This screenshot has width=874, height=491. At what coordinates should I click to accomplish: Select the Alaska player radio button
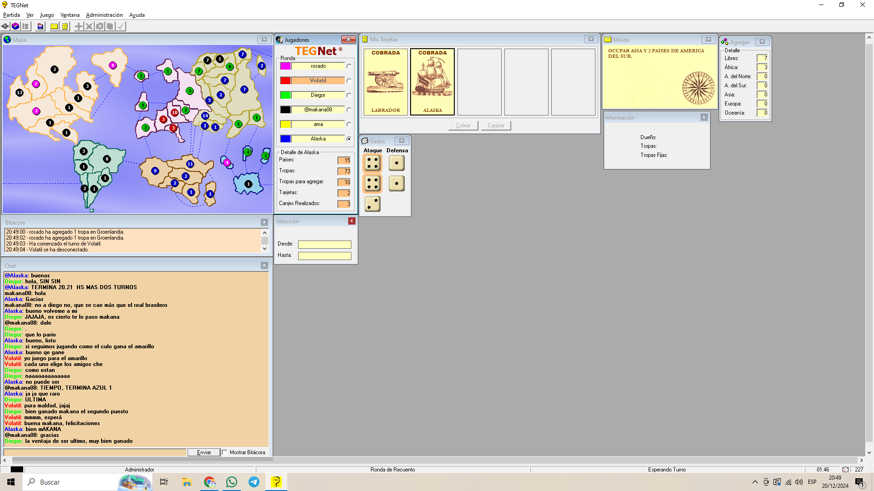point(349,139)
